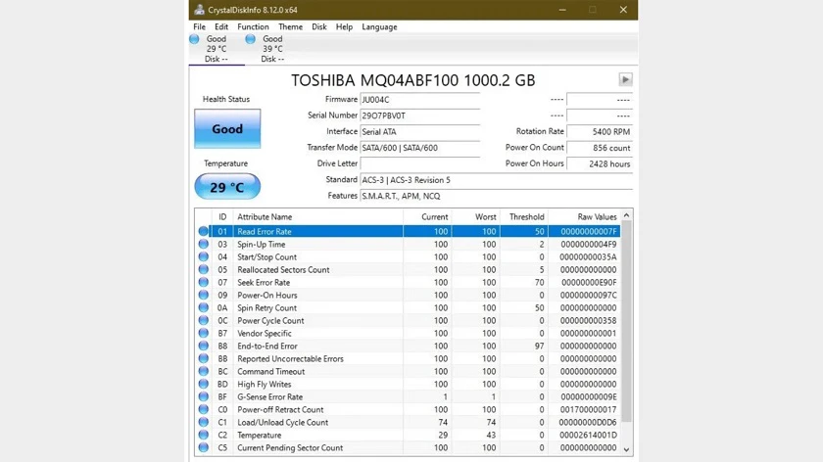823x462 pixels.
Task: Click status circle of G-Sense Error Rate row
Action: pos(203,397)
